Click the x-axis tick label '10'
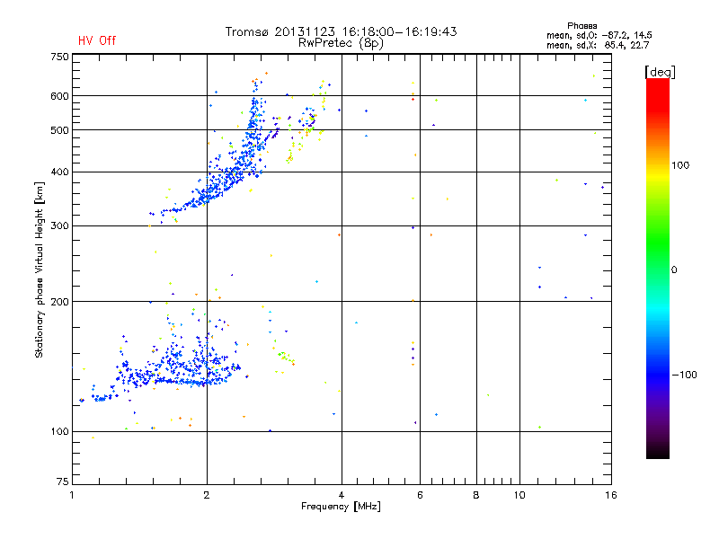Viewport: 719px width, 539px height. (x=519, y=495)
